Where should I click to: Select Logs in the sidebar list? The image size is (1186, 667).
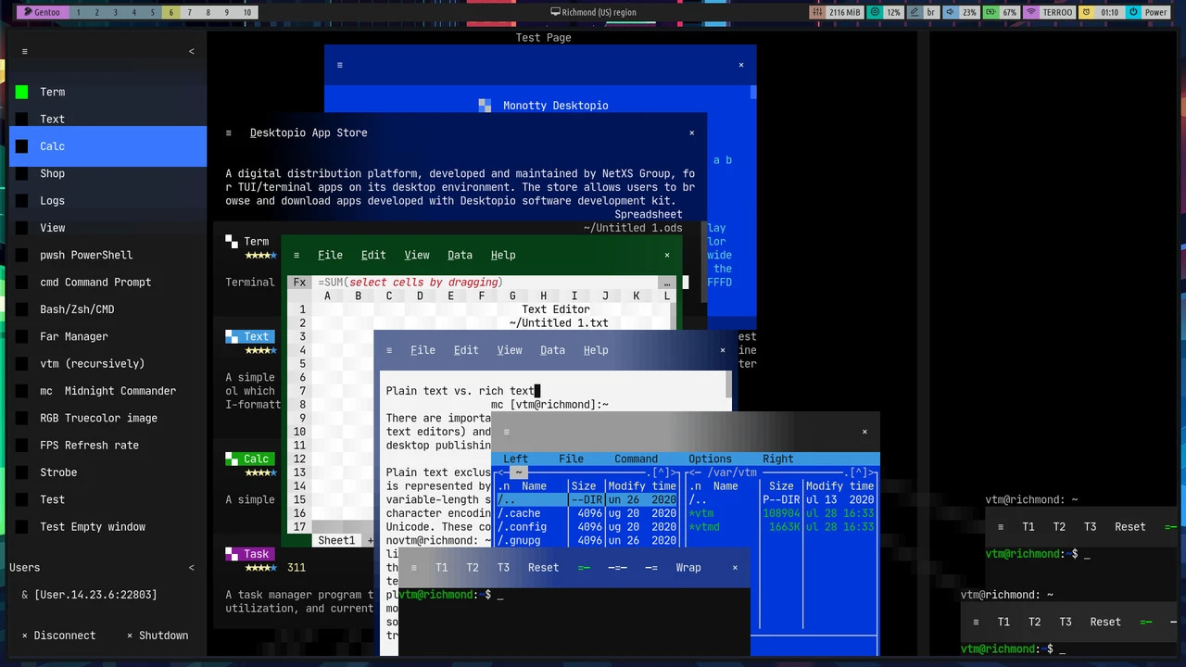pyautogui.click(x=107, y=200)
